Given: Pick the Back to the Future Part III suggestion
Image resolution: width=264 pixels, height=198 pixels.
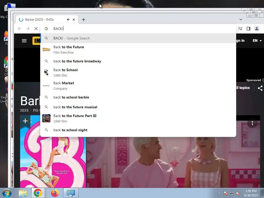Looking at the screenshot, I should (x=138, y=118).
